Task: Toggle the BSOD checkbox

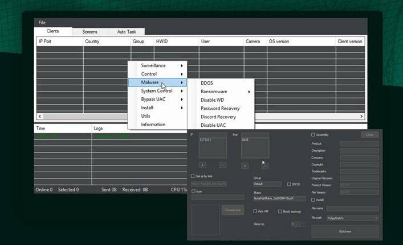Action: (x=289, y=184)
